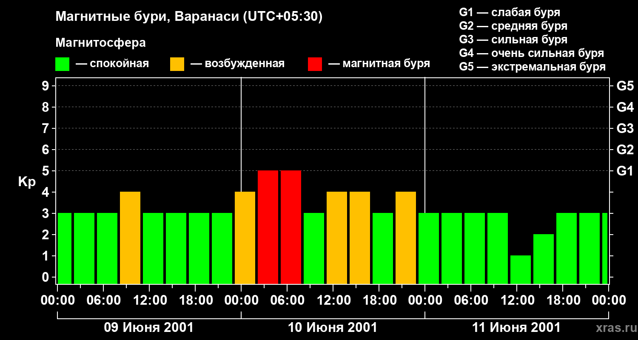Click the Kp axis title
Screen dimensions: 638x340
coord(27,182)
